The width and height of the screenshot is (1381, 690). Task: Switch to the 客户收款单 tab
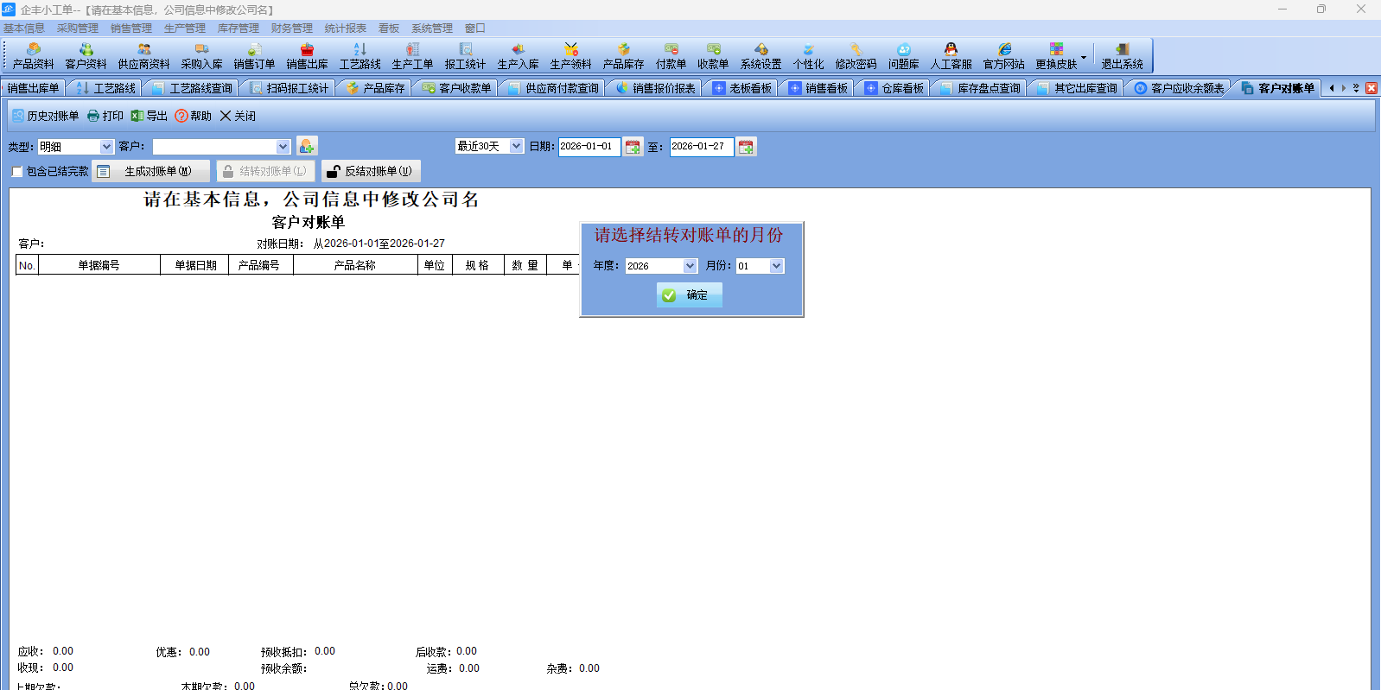point(458,88)
